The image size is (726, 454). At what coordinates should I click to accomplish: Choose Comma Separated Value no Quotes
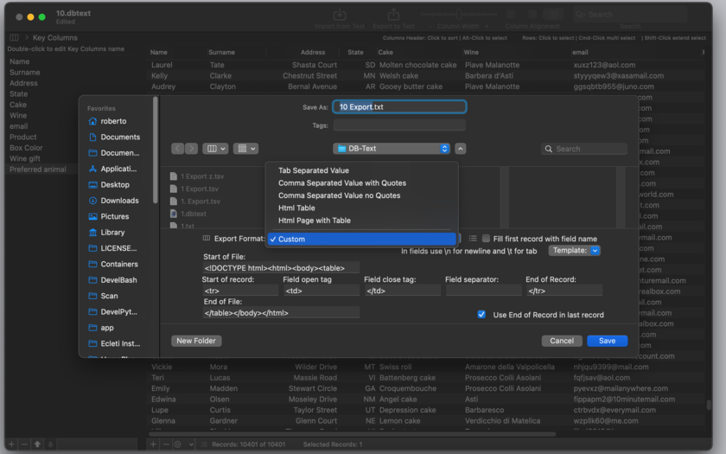pos(361,195)
